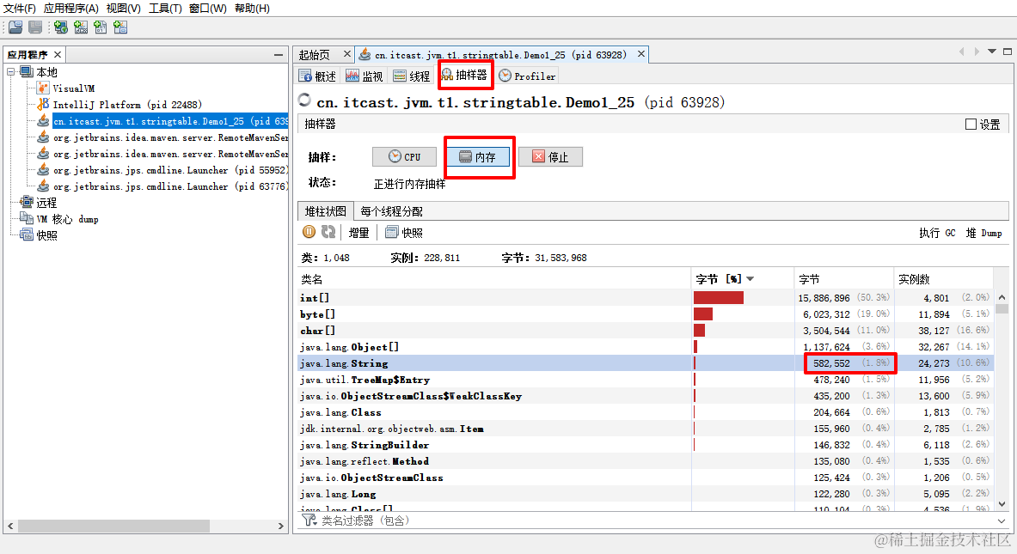Collapse the 本地 tree node
The image size is (1017, 554).
click(11, 72)
